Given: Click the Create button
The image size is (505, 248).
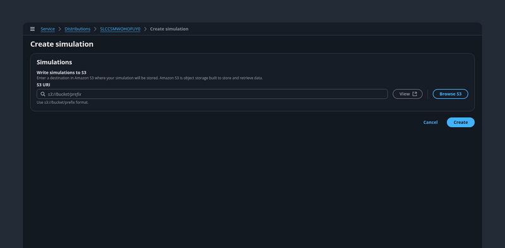Looking at the screenshot, I should point(461,122).
